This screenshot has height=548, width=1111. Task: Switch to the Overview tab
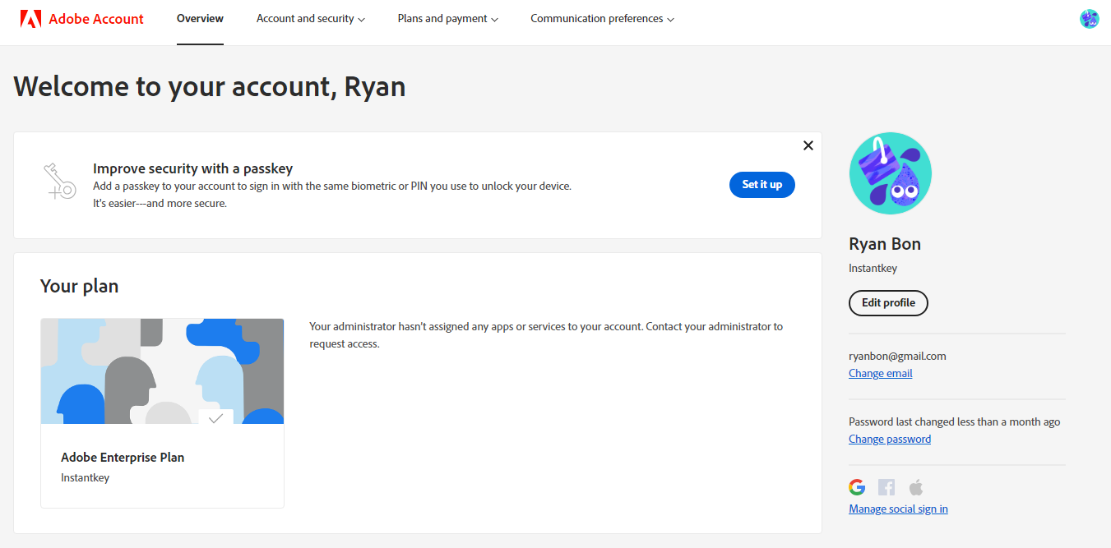coord(200,19)
